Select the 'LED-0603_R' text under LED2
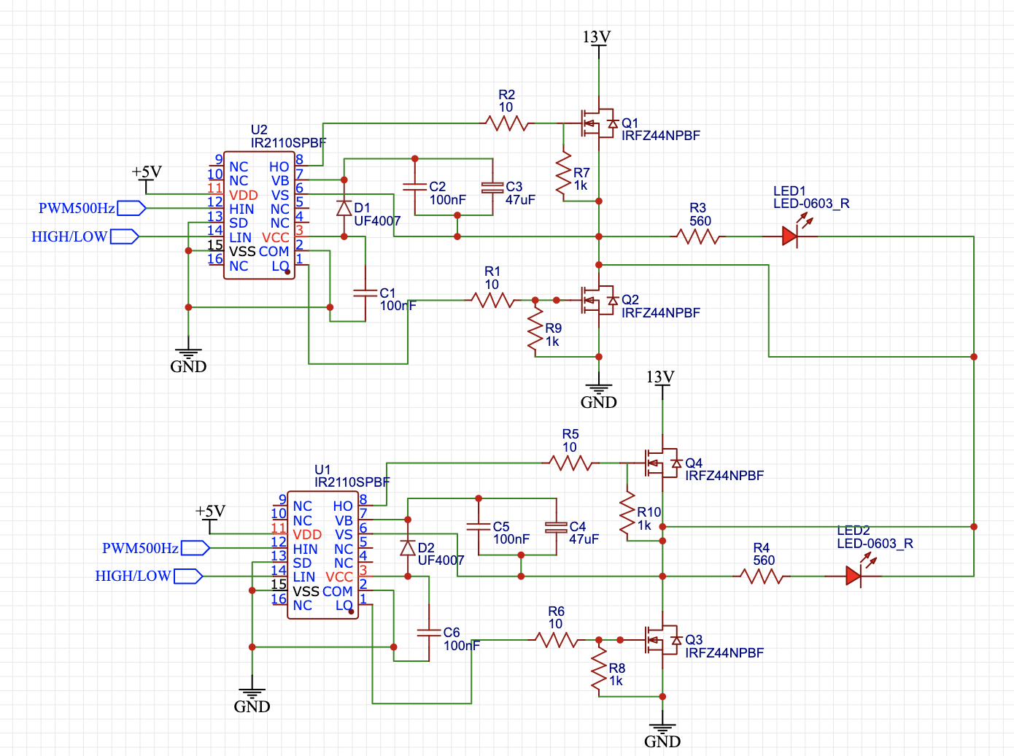 pos(875,544)
